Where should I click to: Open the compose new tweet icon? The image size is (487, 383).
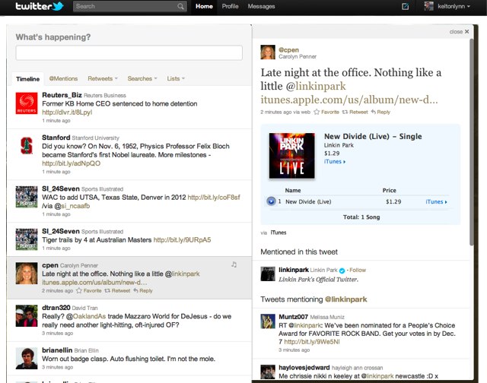405,7
